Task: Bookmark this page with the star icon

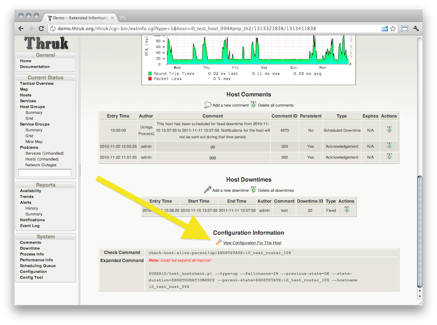Action: pos(393,29)
